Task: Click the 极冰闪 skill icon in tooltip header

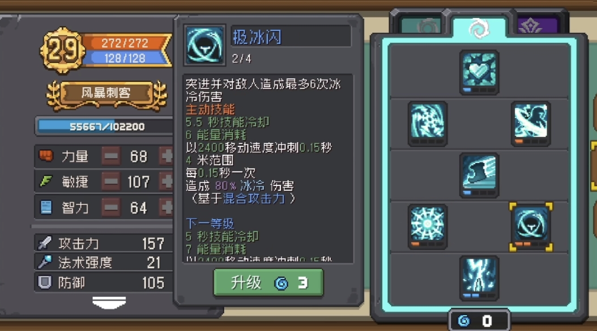Action: [205, 45]
